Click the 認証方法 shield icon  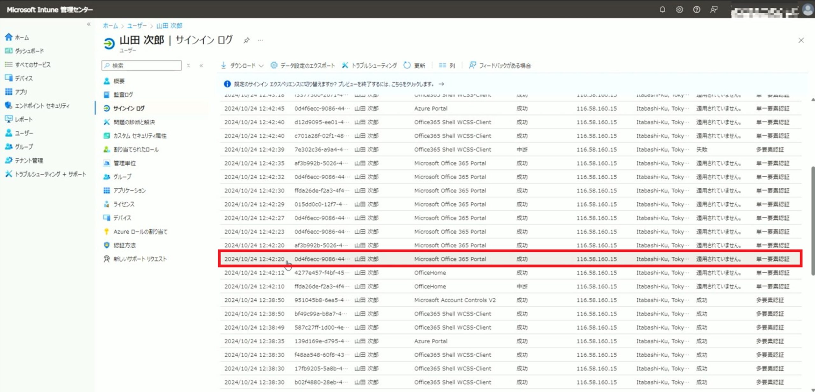[x=107, y=245]
